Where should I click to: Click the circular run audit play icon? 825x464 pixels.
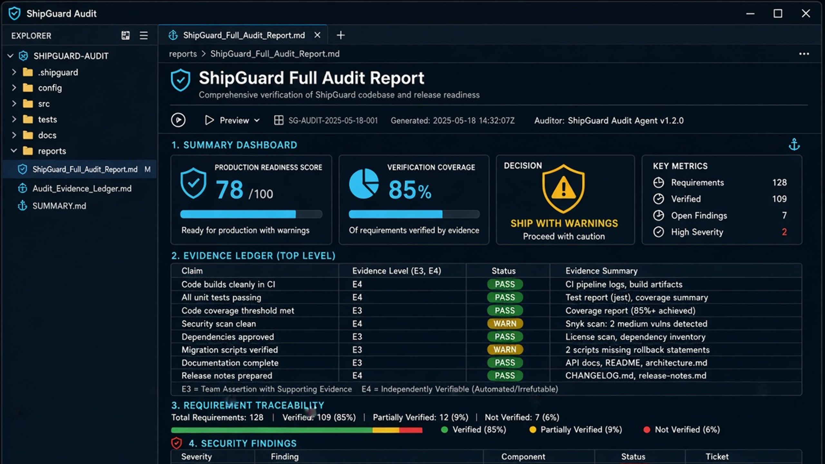point(178,120)
